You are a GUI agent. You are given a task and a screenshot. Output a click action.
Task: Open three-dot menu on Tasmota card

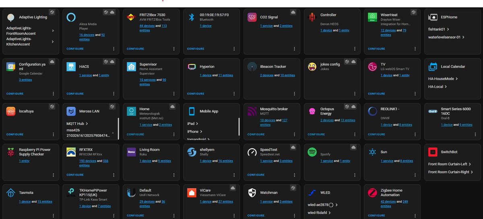tap(53, 215)
